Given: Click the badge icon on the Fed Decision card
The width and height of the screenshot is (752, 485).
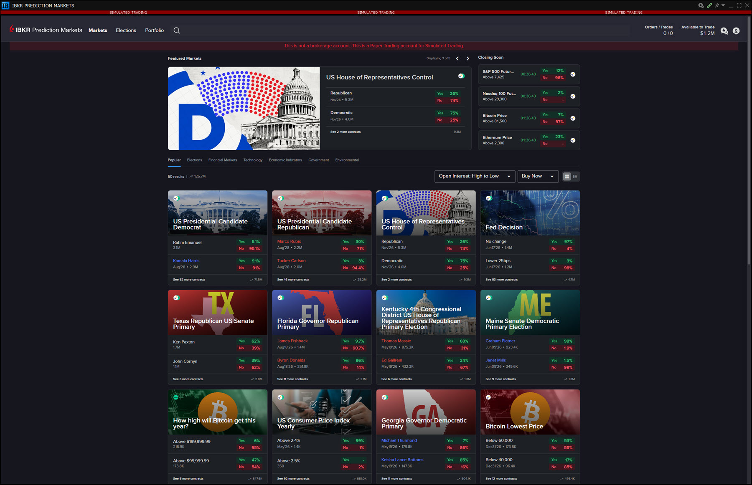Looking at the screenshot, I should coord(489,198).
